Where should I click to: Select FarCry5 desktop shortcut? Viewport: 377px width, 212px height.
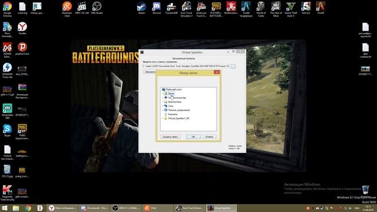pos(306,8)
